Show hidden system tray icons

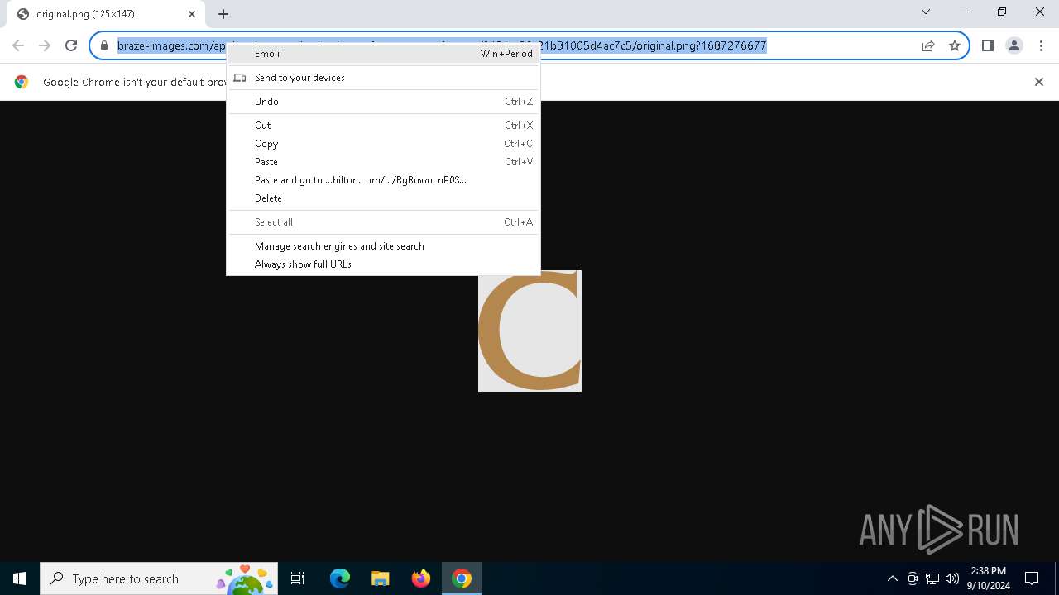pyautogui.click(x=893, y=578)
